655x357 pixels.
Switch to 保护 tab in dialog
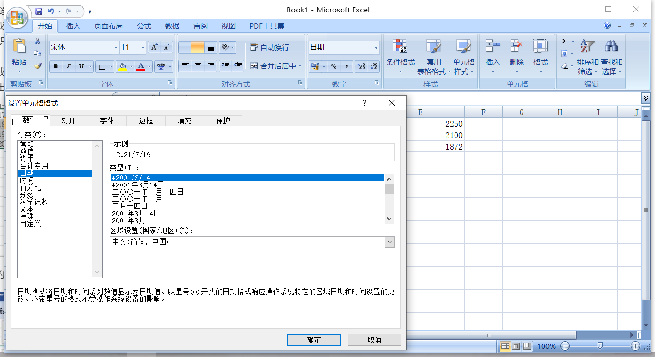click(x=223, y=120)
